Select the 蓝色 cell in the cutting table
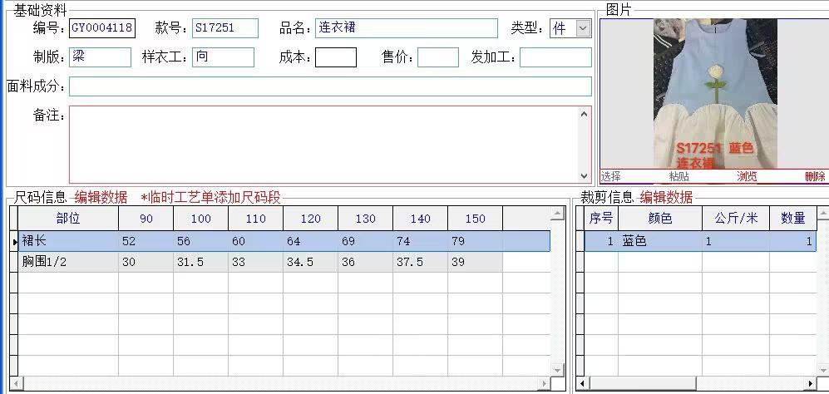Screen dimensions: 829x394 click(x=659, y=241)
